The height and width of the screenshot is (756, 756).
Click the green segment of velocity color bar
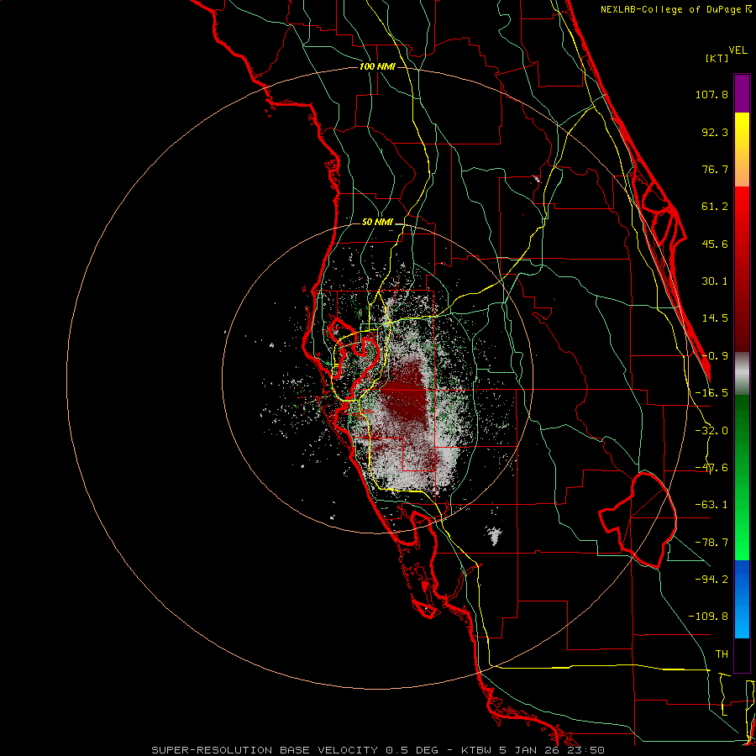pyautogui.click(x=742, y=477)
